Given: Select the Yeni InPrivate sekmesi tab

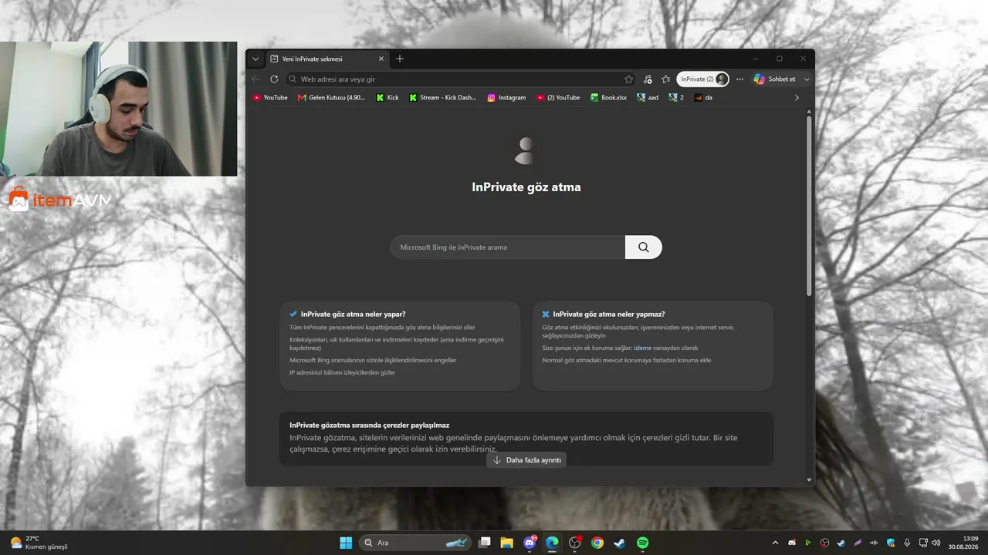Looking at the screenshot, I should click(327, 59).
